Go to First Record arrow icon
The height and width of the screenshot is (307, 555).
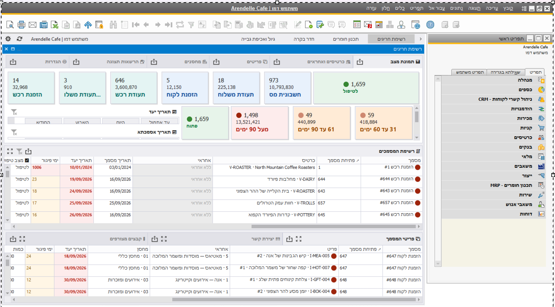(x=135, y=25)
